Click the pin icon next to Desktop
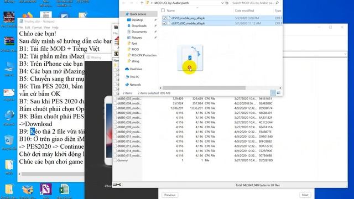 155,20
